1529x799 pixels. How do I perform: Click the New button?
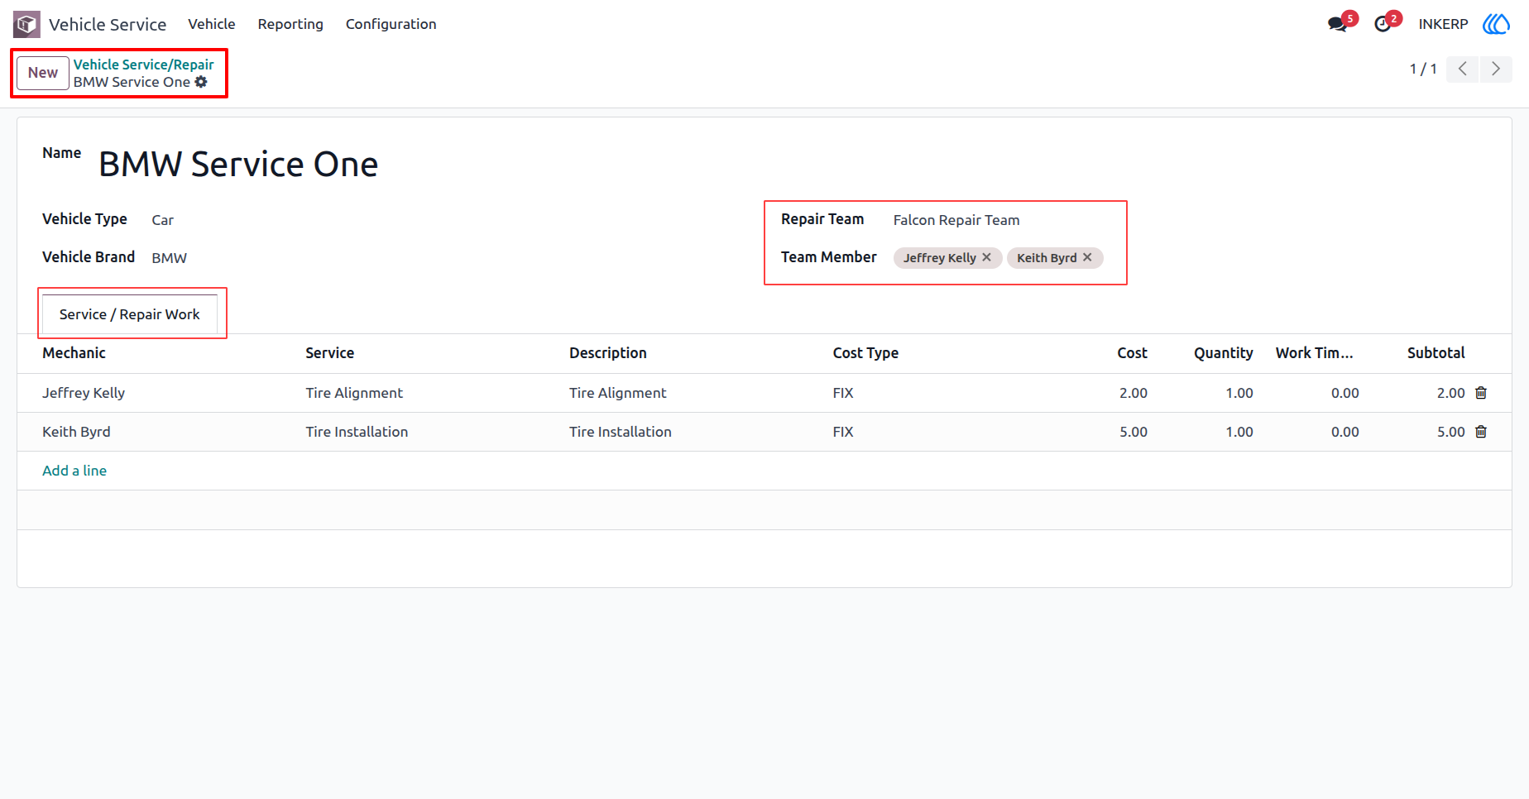pyautogui.click(x=43, y=73)
